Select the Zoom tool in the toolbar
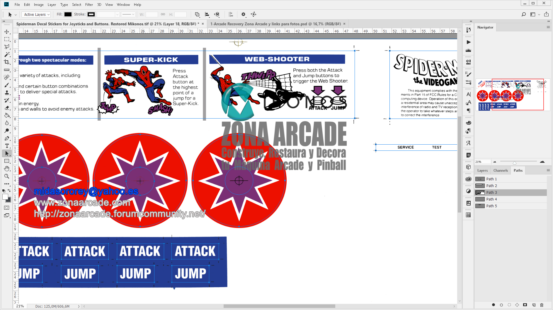The height and width of the screenshot is (310, 553). pyautogui.click(x=7, y=176)
